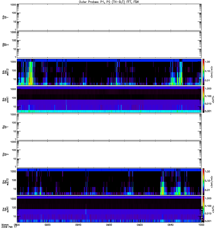This screenshot has width=218, height=233.
Task: Click the 'thc fff 2' y-axis title
Action: click(5, 154)
